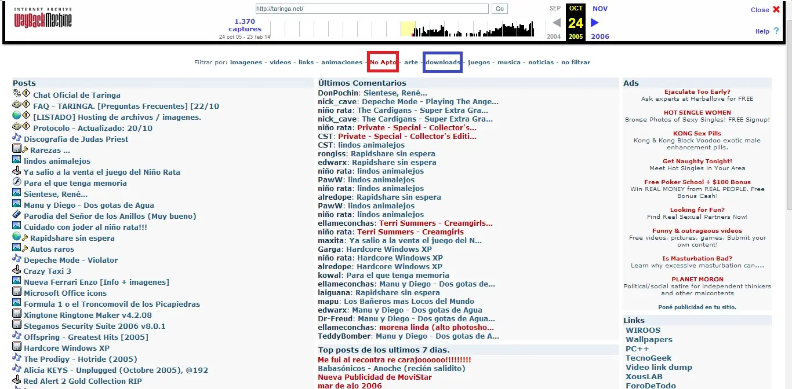This screenshot has width=792, height=389.
Task: Click the NOV 2006 month link
Action: point(600,9)
